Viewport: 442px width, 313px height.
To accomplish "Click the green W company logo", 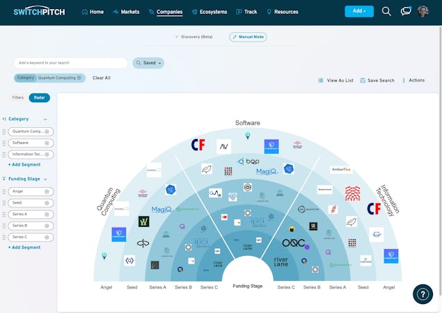I will click(144, 221).
